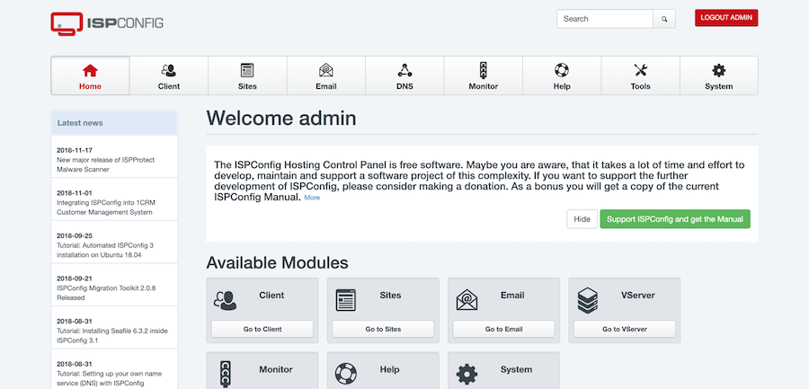
Task: Click the Go to Client button
Action: point(262,329)
